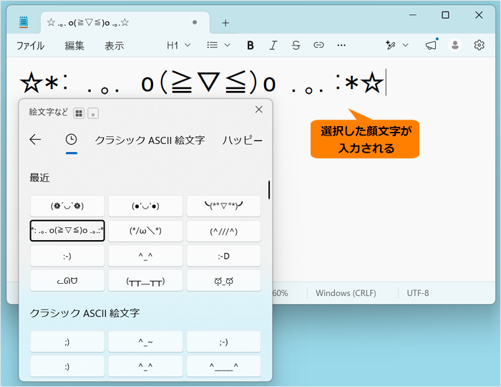Open Notepad settings gear
This screenshot has height=387, width=501.
coord(479,45)
